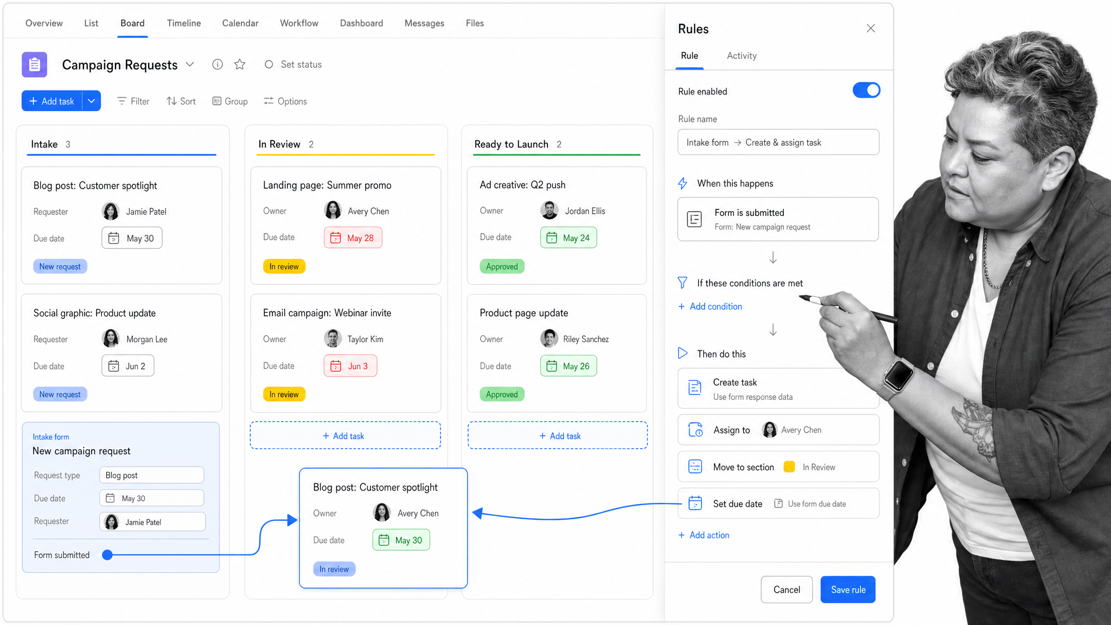
Task: Click Riley Sanchez's avatar on Product page card
Action: pos(550,339)
